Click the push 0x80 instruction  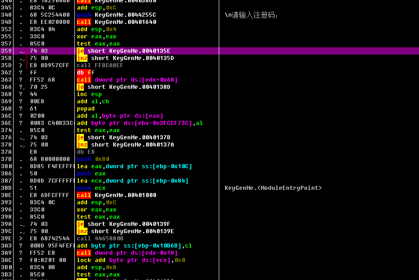pos(93,159)
